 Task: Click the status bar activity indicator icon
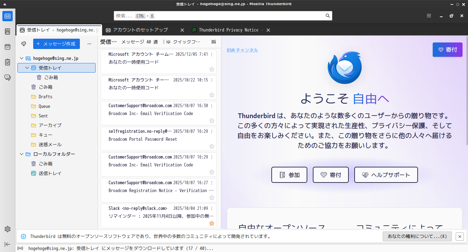(20, 248)
